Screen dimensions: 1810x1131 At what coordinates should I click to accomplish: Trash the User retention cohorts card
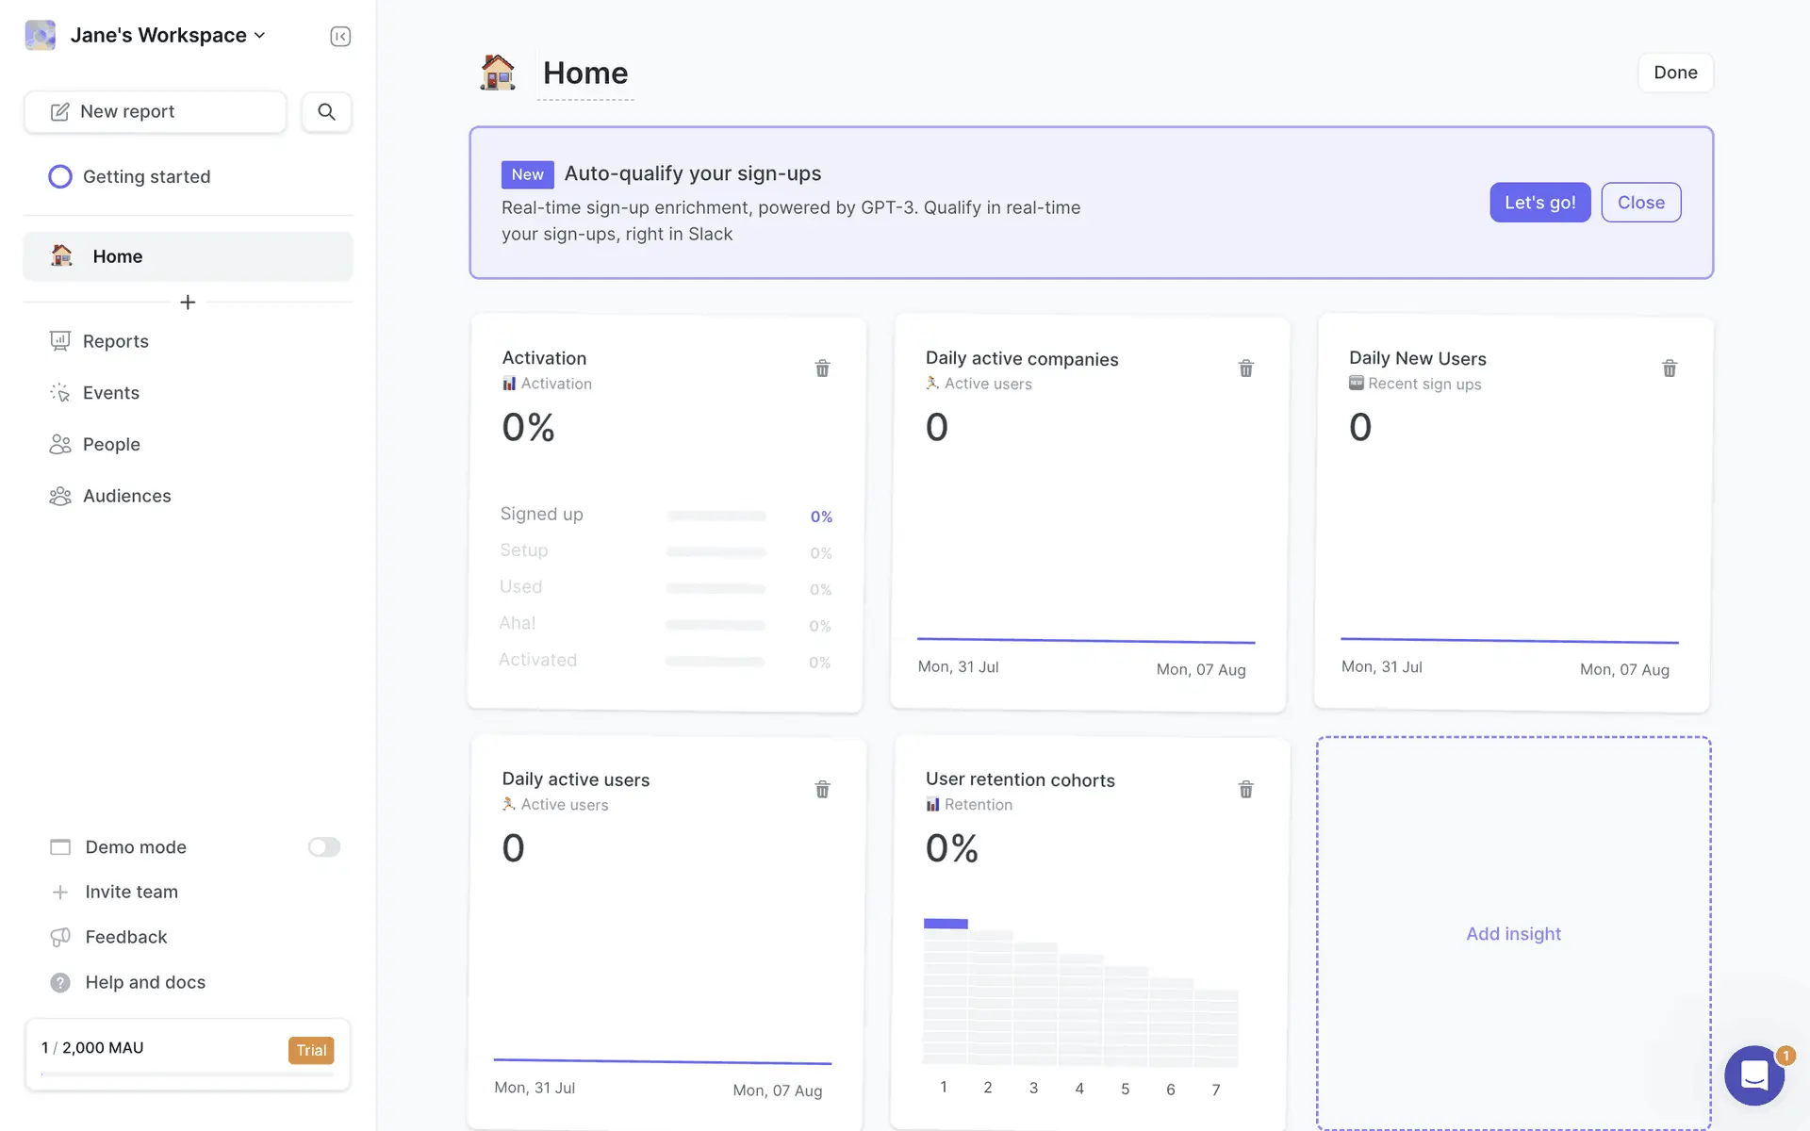(1245, 790)
